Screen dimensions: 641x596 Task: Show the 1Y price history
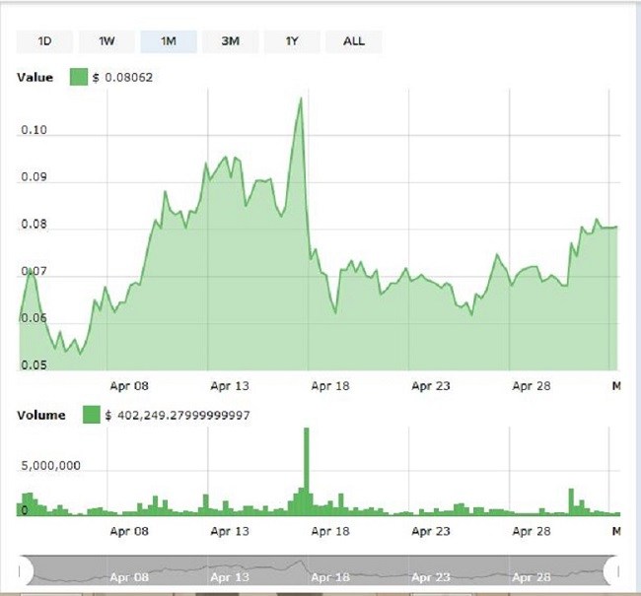point(292,41)
